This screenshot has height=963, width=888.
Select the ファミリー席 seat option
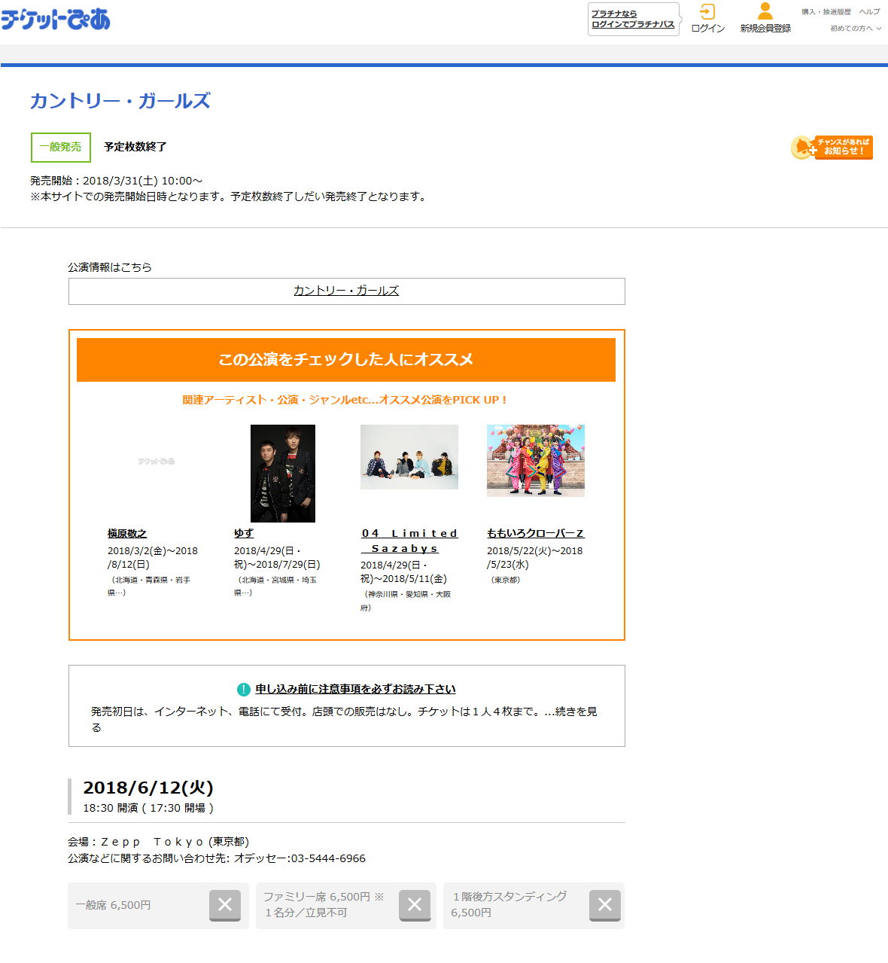point(346,905)
